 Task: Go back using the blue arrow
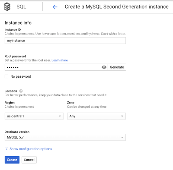[55, 7]
